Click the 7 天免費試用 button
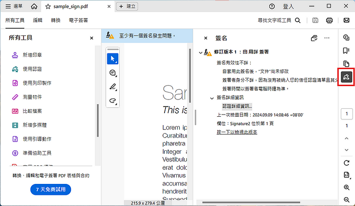355x206 pixels. [51, 189]
